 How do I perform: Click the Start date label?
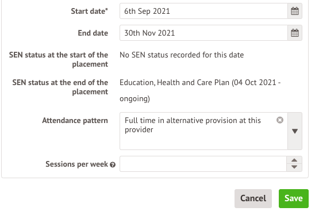tap(90, 11)
